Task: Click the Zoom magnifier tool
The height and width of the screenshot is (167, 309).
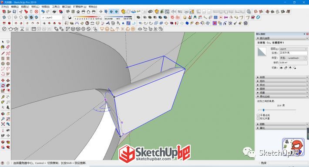Action: pos(3,119)
